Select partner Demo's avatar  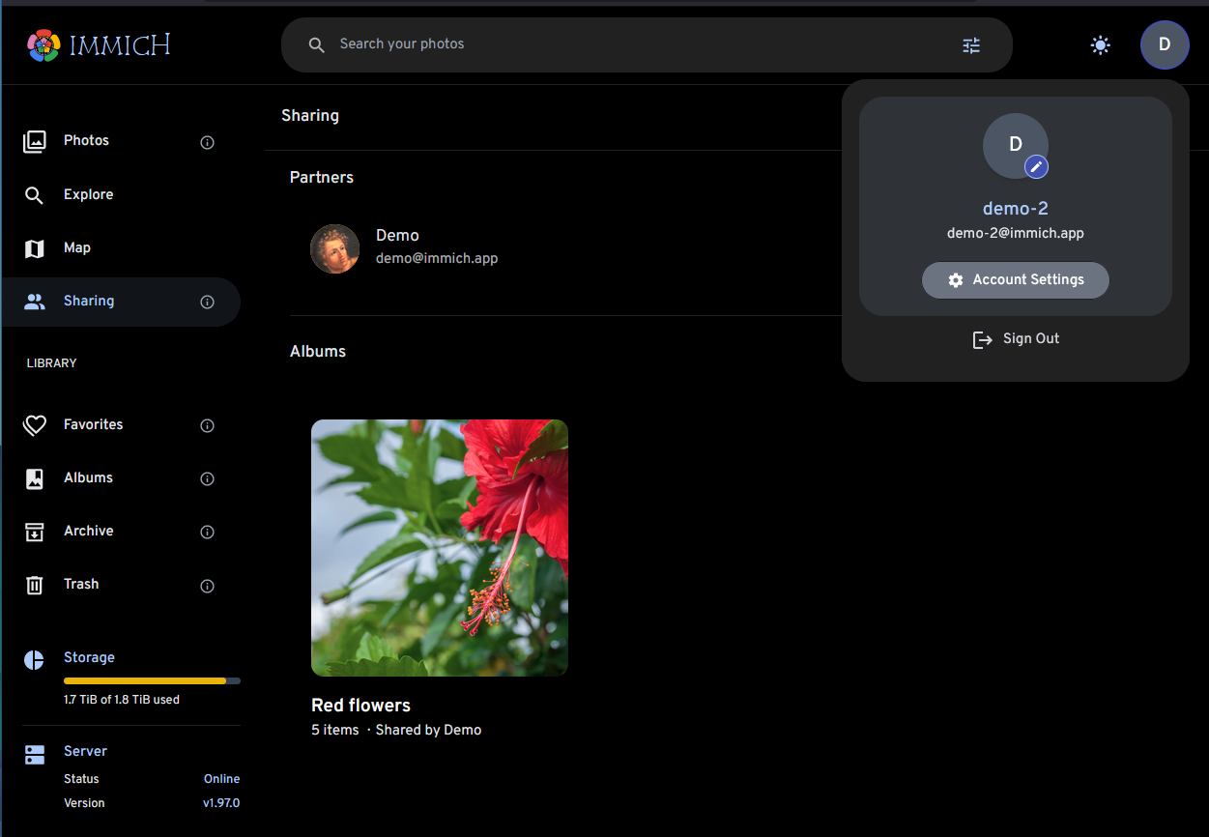tap(334, 248)
